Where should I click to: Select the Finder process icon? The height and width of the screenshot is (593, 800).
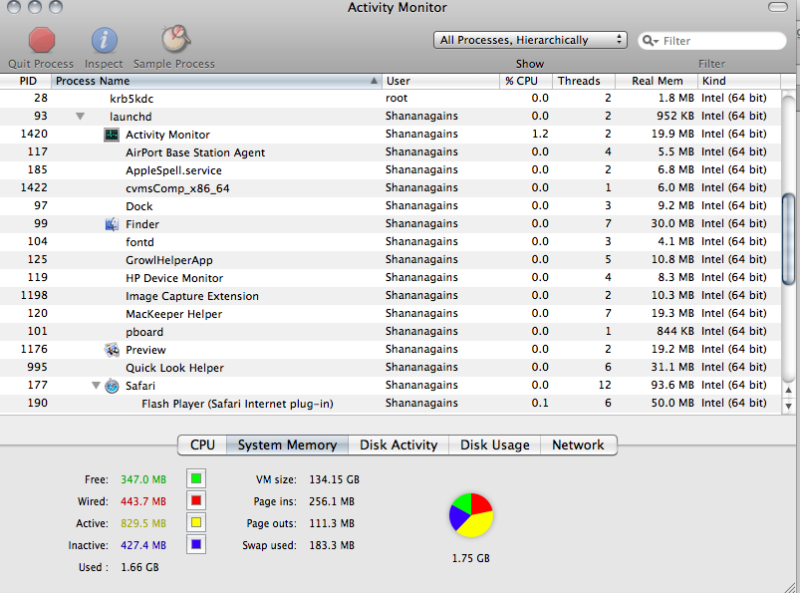click(112, 224)
